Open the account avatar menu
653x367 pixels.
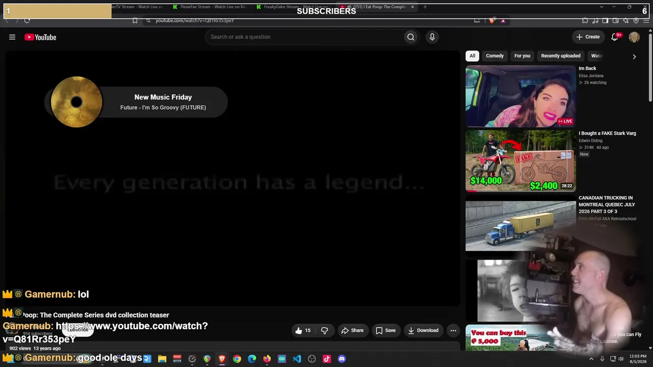[634, 37]
